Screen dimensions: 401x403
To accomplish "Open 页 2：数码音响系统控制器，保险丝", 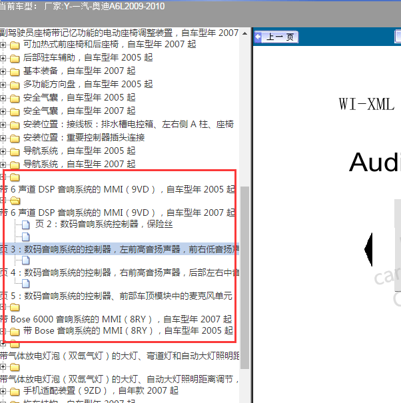I will coord(104,224).
